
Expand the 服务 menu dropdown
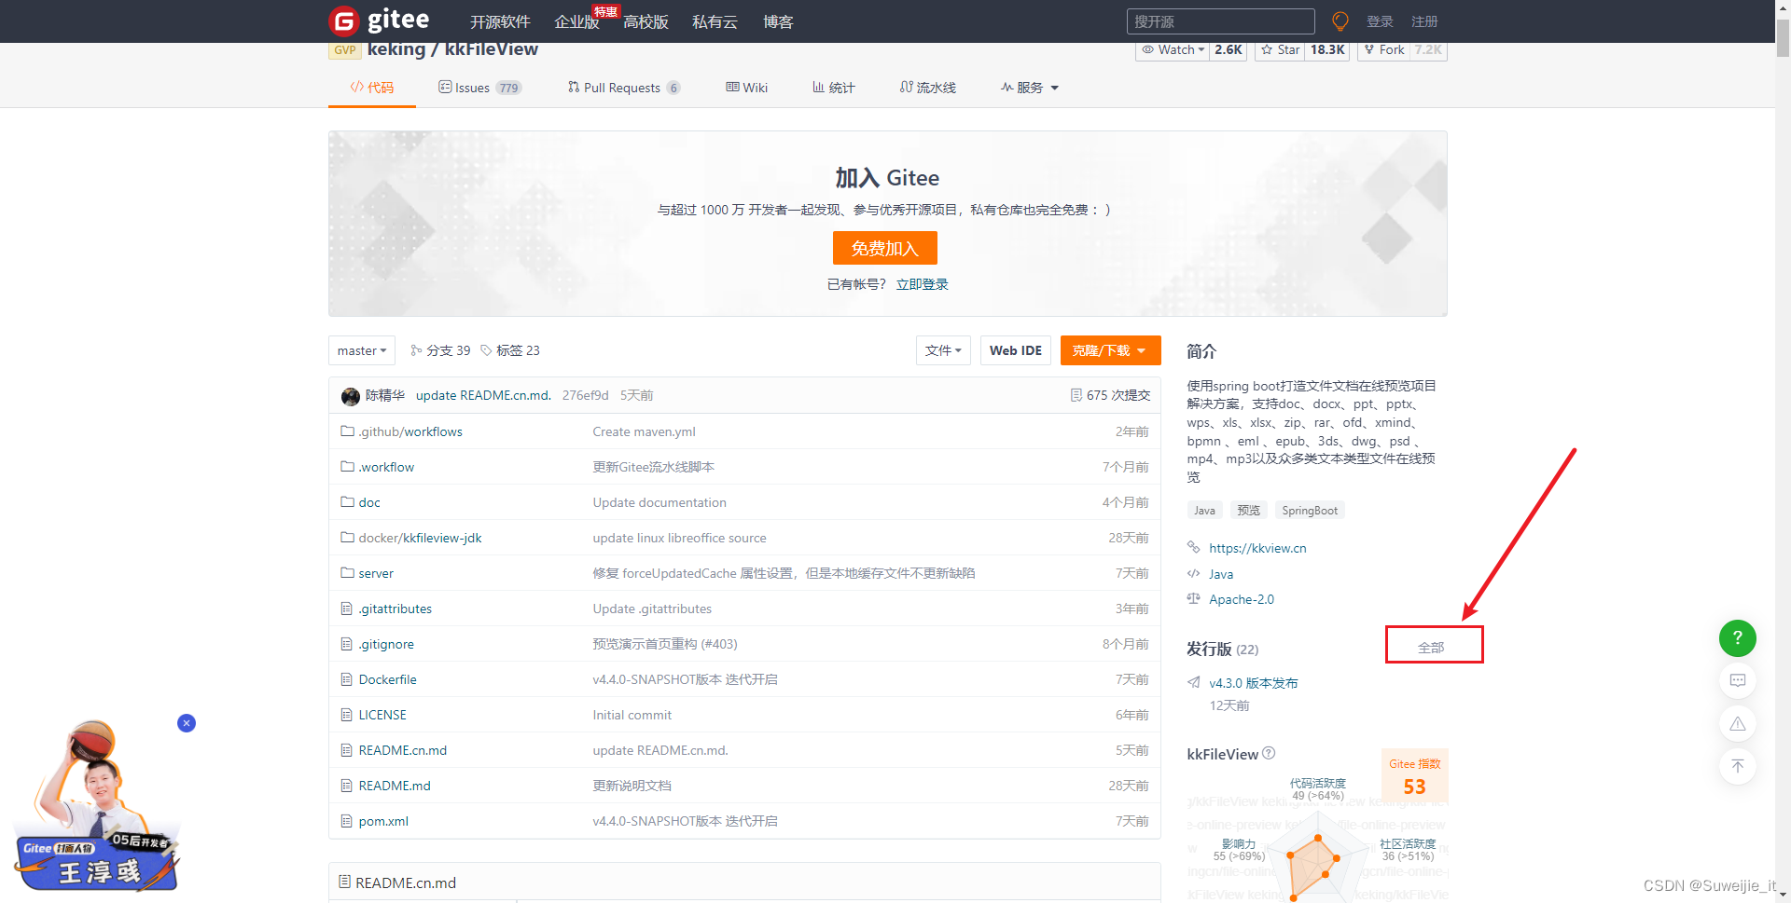click(1030, 88)
